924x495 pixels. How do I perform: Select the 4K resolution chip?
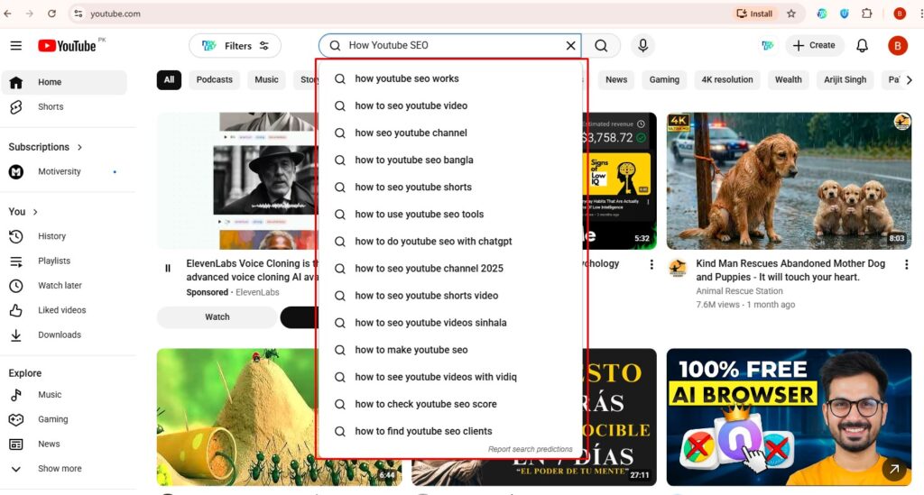pos(727,79)
